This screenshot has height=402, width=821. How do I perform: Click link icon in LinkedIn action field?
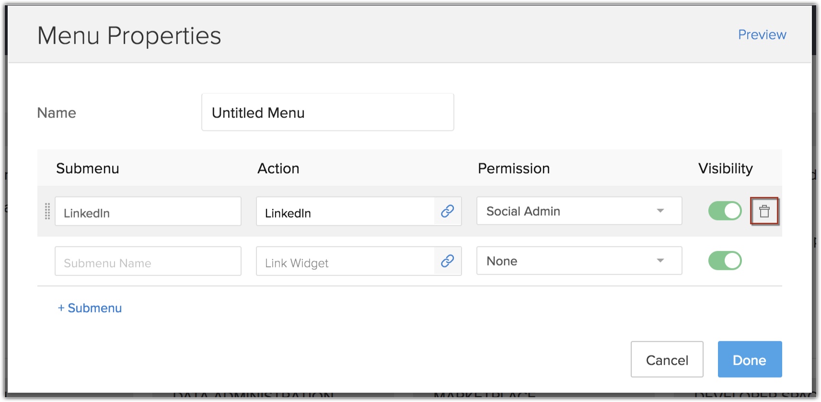(448, 211)
